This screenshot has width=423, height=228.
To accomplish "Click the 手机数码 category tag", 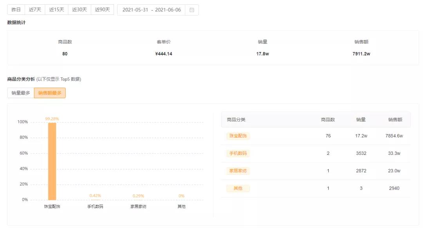I will click(x=239, y=153).
